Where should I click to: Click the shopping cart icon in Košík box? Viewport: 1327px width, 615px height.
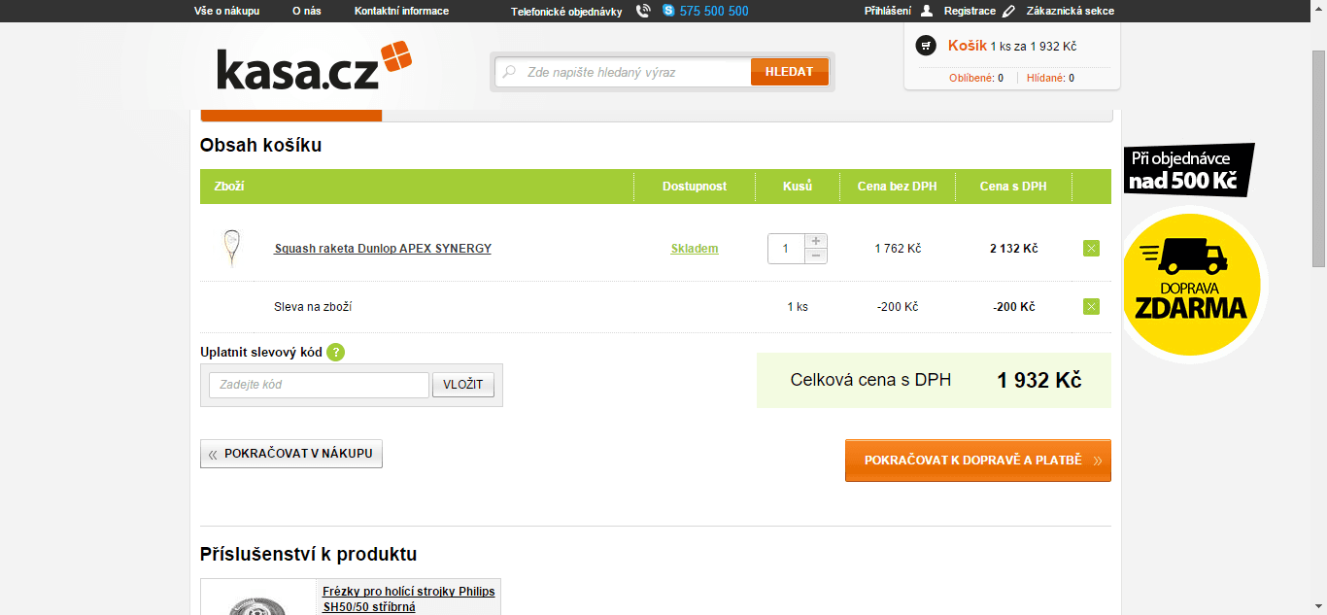click(927, 46)
